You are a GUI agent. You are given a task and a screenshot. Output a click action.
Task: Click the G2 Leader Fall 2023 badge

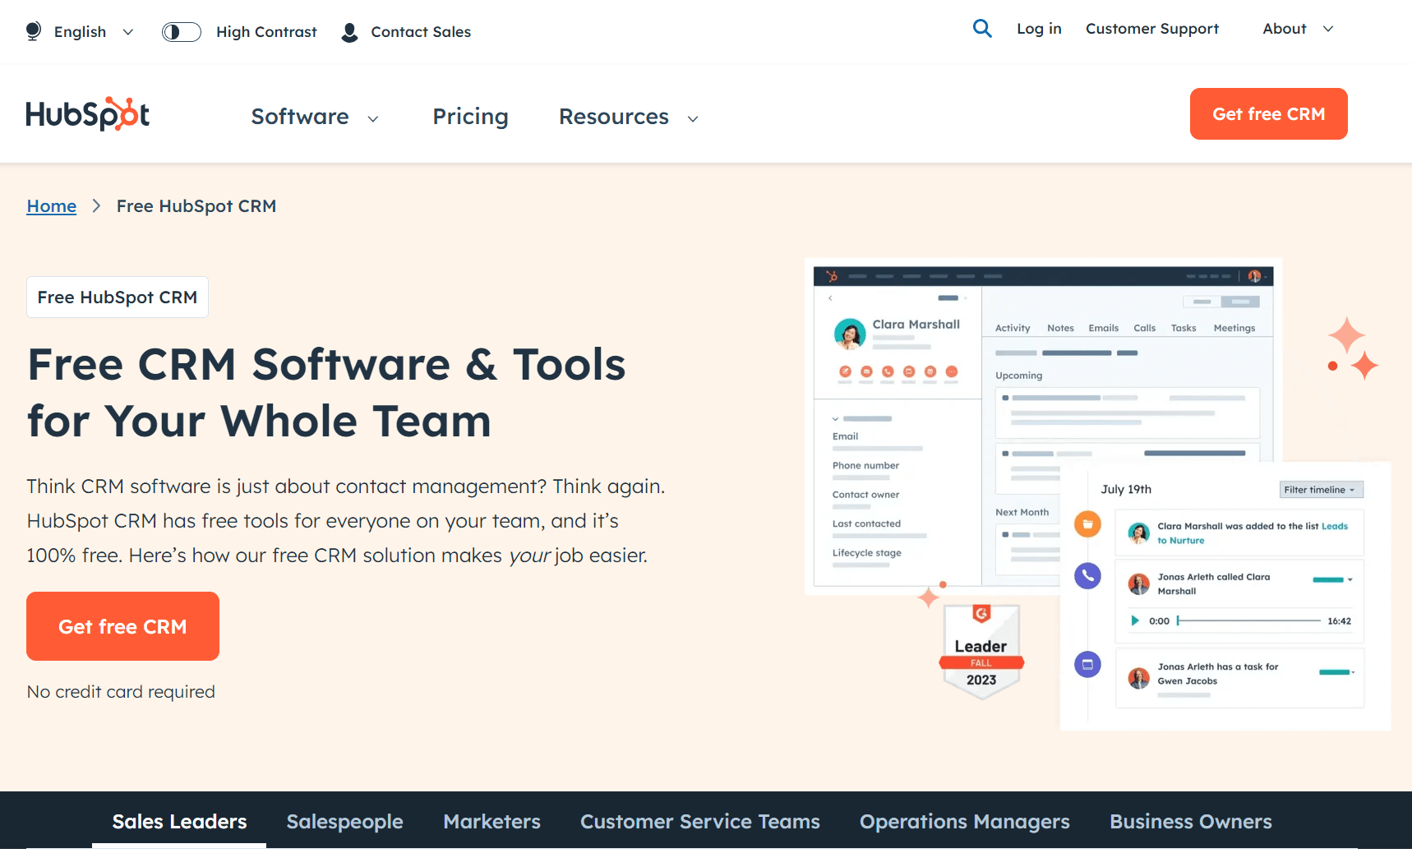(x=981, y=651)
